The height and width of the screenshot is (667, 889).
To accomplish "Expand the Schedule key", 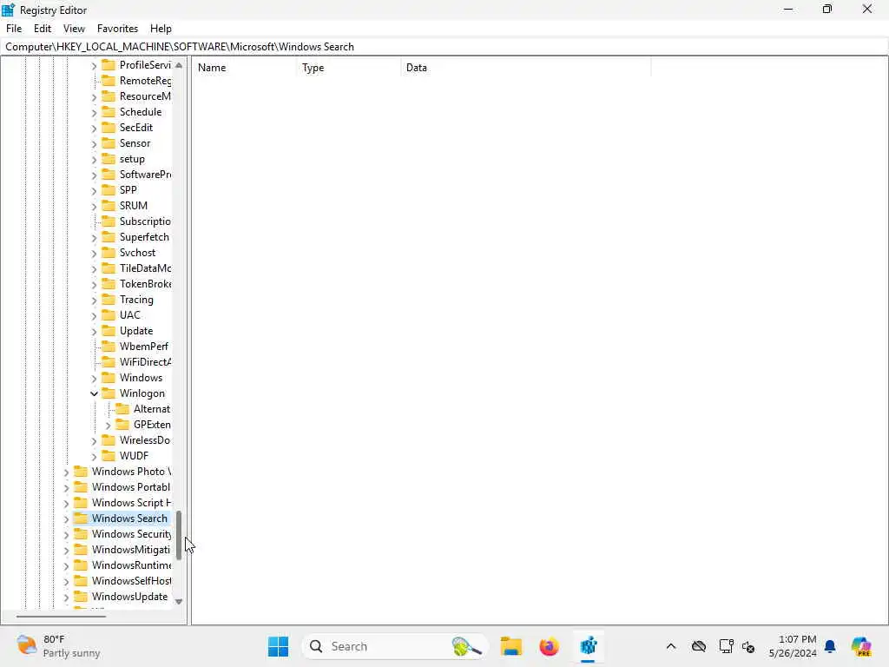I will pyautogui.click(x=94, y=113).
